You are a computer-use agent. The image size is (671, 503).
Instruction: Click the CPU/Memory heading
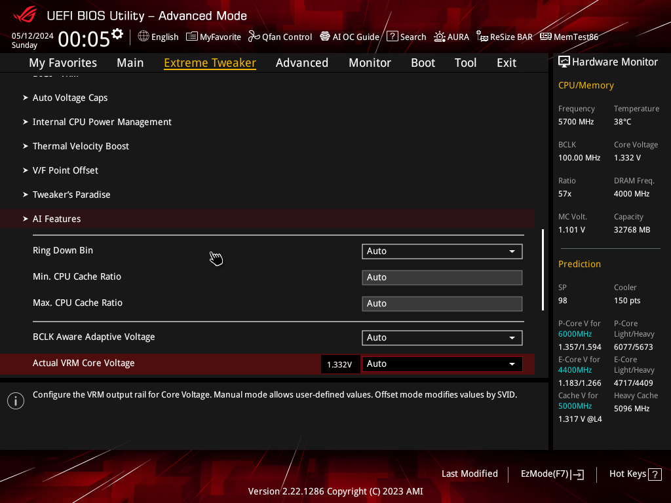pos(586,86)
